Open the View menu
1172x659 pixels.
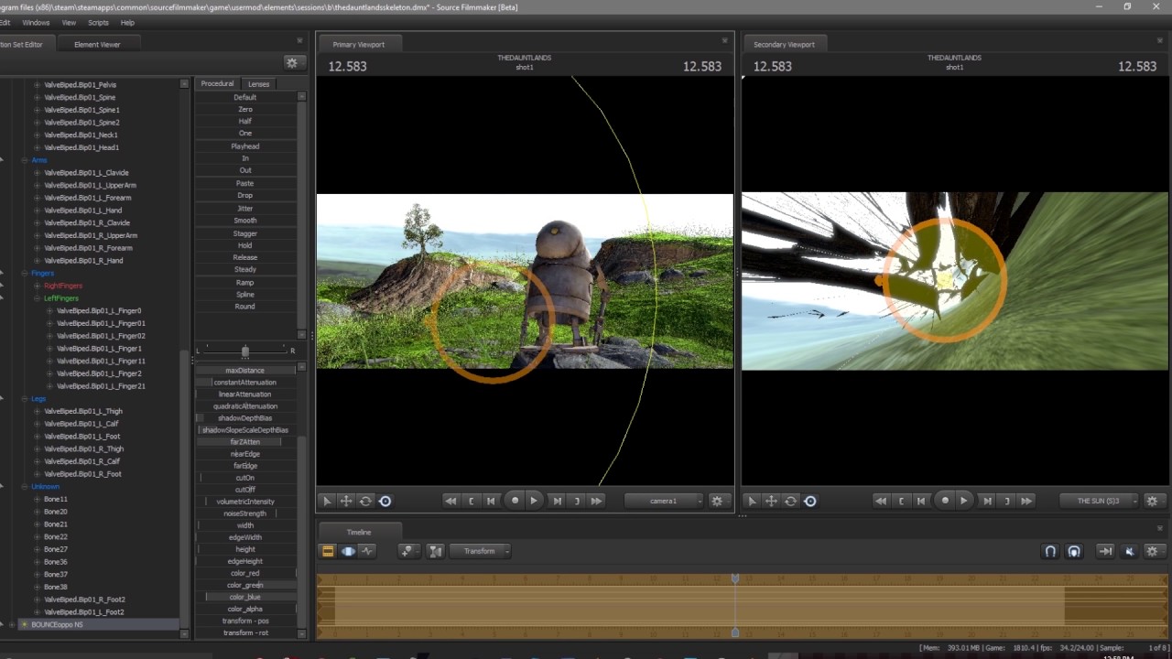coord(69,22)
